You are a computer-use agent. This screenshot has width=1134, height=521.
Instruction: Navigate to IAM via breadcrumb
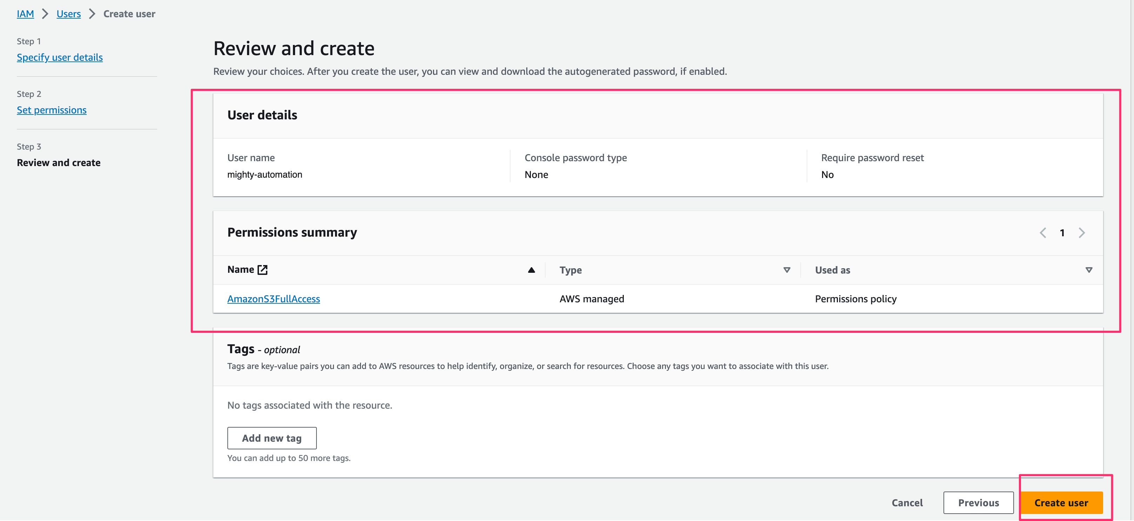[x=25, y=14]
